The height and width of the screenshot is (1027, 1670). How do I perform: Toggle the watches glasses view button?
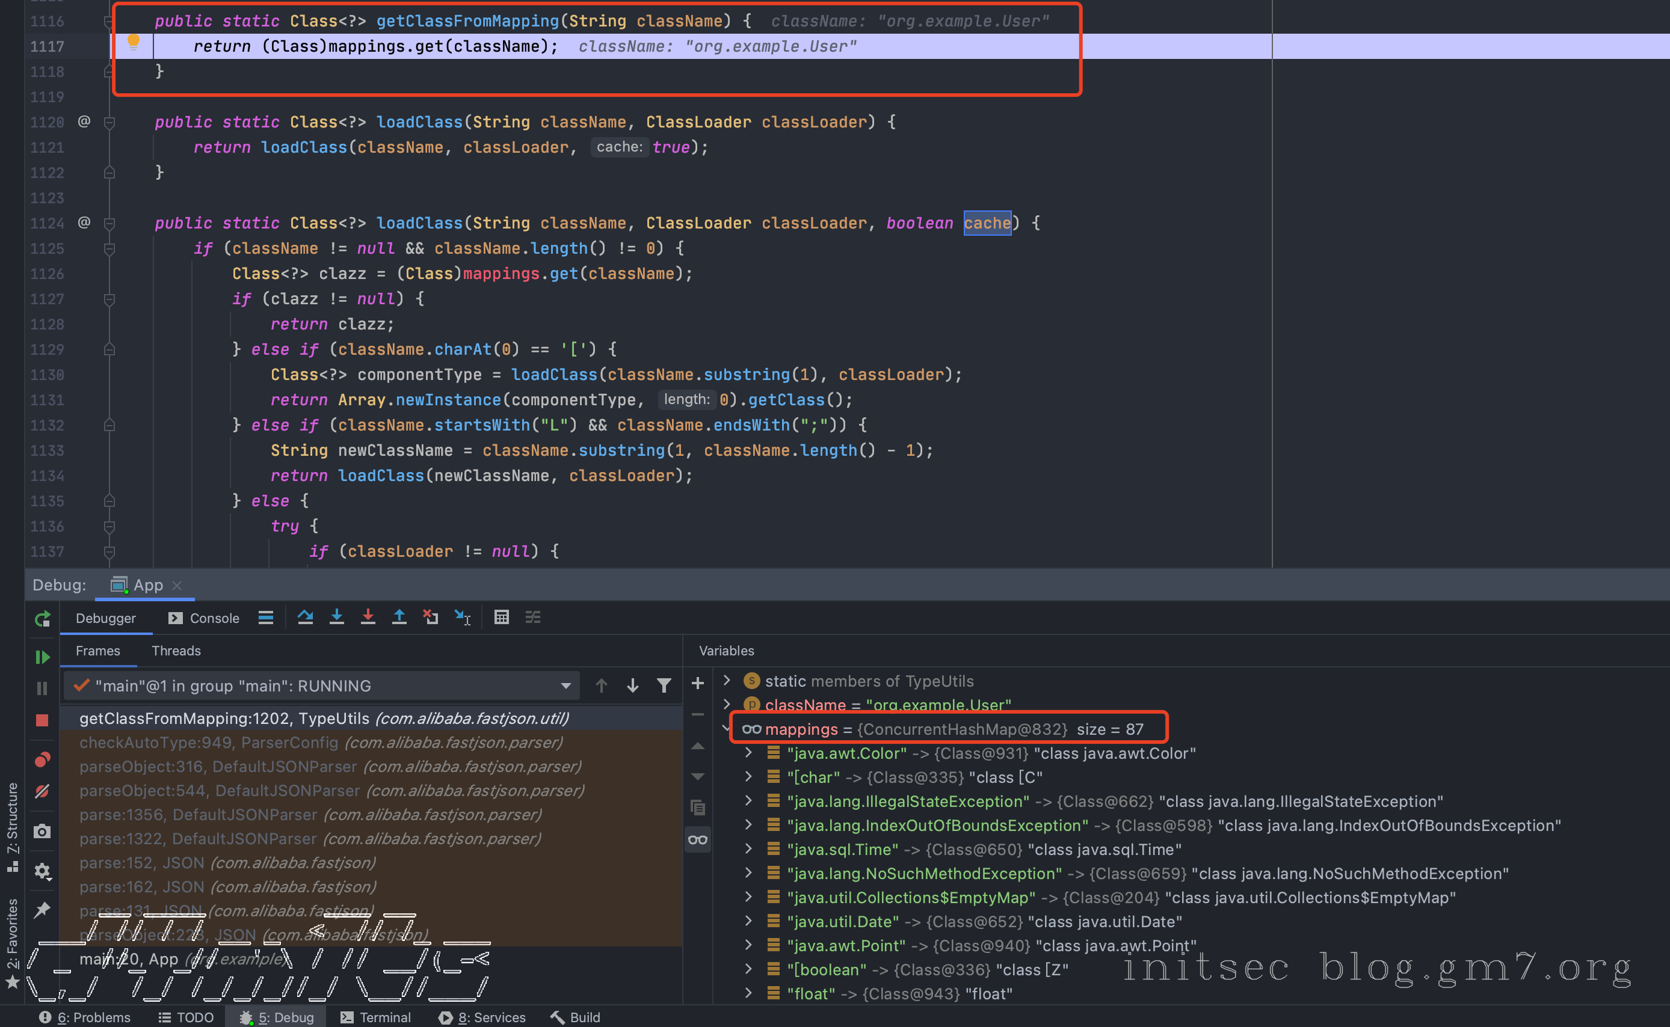(698, 840)
